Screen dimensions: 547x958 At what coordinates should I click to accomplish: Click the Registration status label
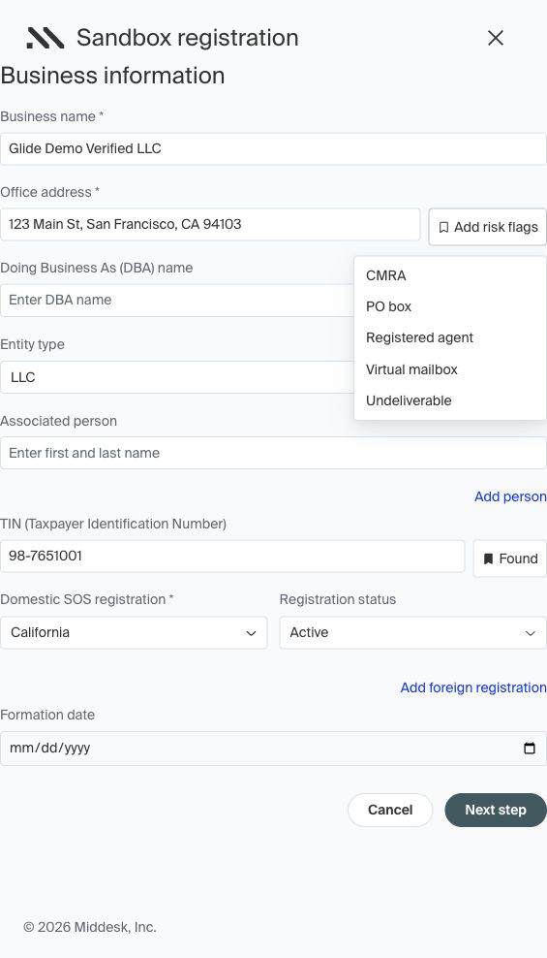[338, 599]
